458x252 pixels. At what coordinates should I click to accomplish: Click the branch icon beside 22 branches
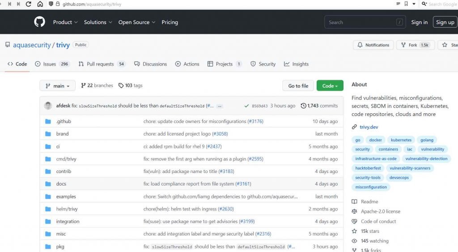tap(83, 85)
